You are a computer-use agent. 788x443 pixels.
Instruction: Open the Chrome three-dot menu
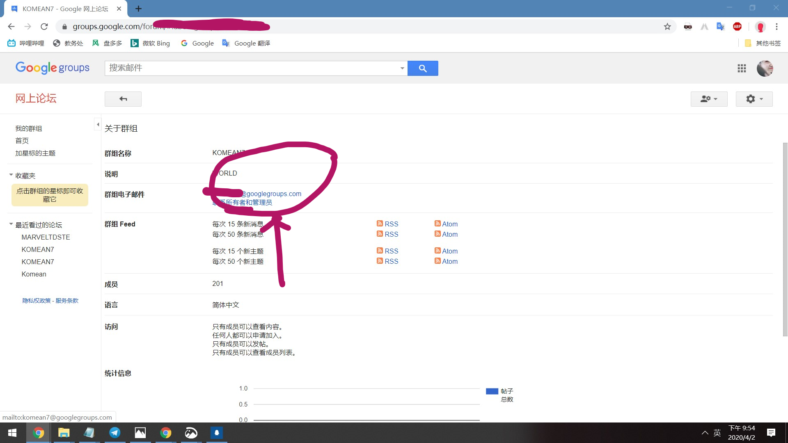point(777,26)
